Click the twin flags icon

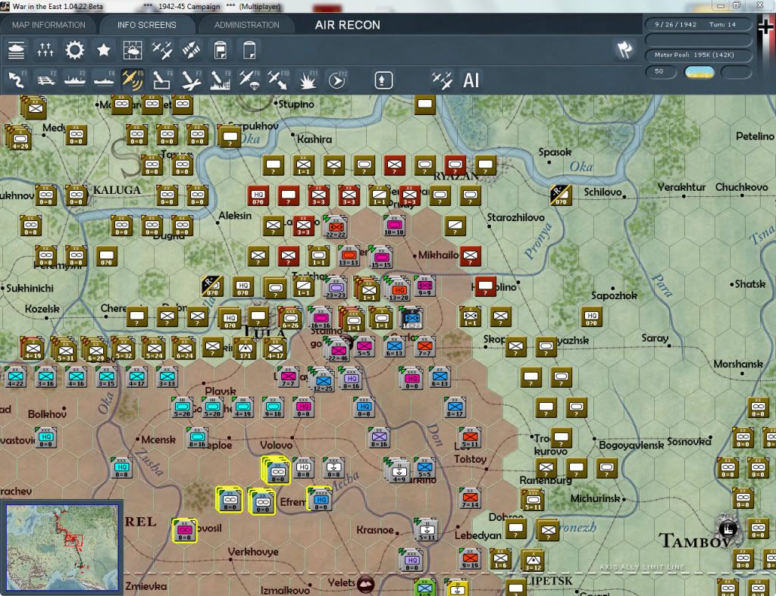(x=624, y=49)
